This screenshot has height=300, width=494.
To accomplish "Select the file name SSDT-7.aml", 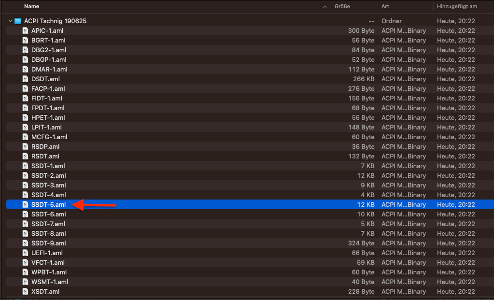I will [x=48, y=224].
